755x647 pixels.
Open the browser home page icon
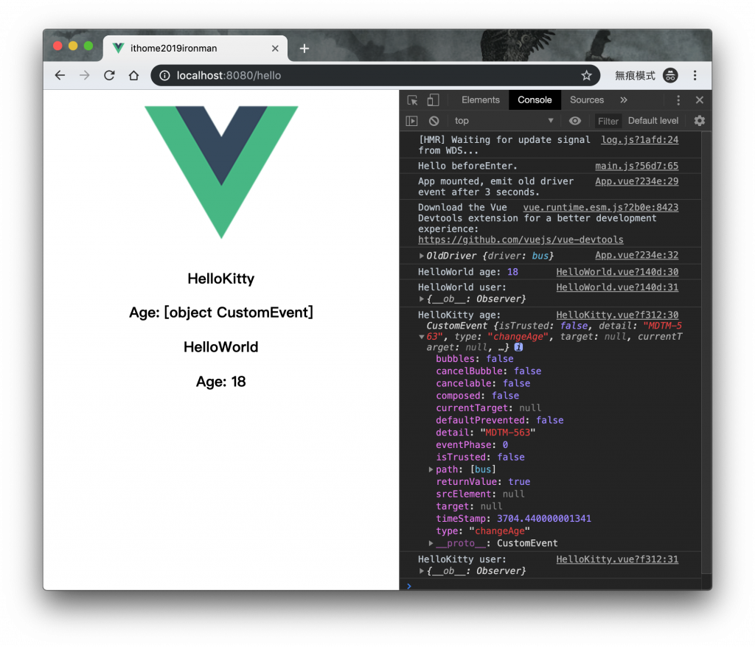click(134, 76)
